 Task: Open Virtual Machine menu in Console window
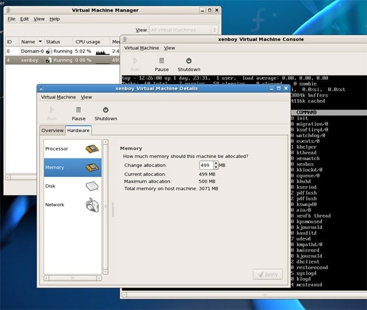tap(142, 48)
